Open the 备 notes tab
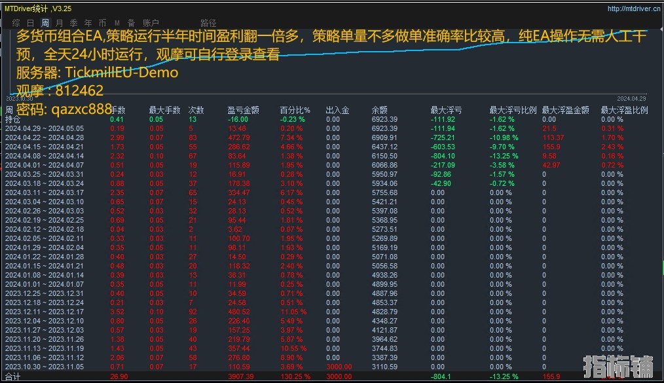The image size is (664, 383). coord(131,23)
